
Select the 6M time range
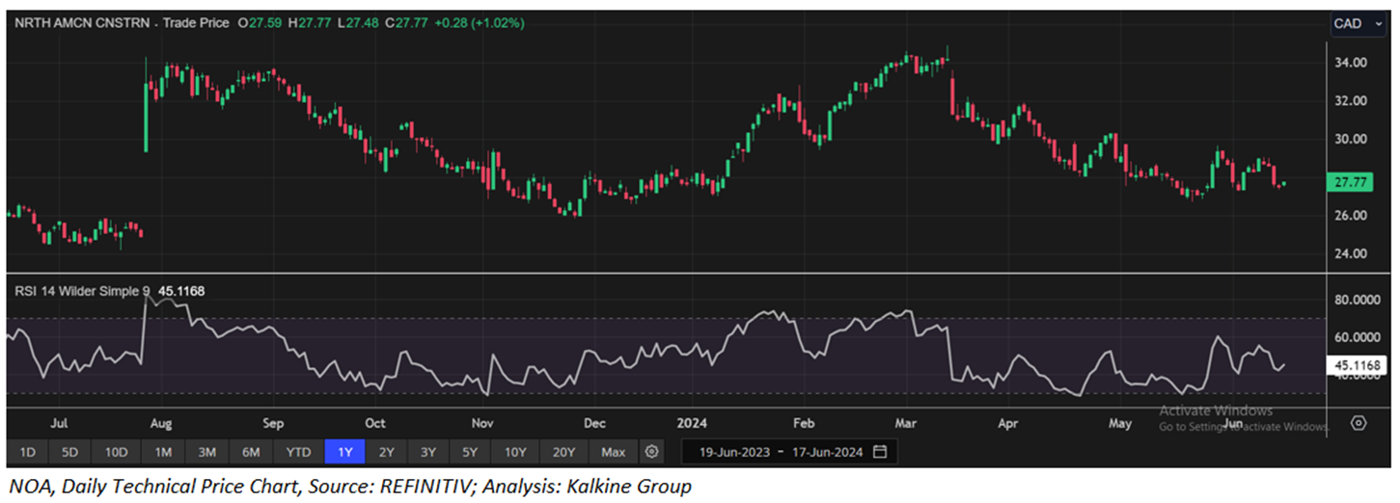pyautogui.click(x=251, y=451)
